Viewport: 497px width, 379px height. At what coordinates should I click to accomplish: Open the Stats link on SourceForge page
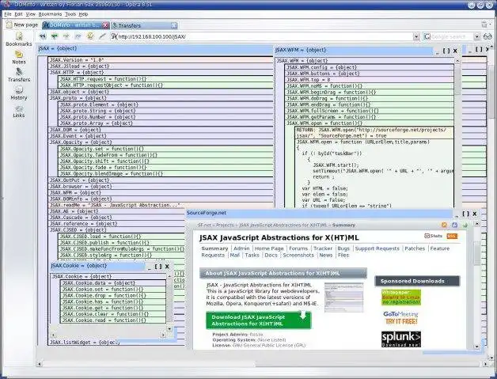[434, 236]
